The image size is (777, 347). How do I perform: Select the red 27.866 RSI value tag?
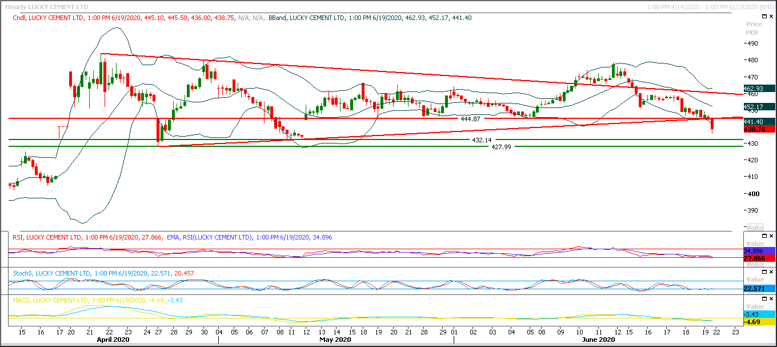(759, 258)
